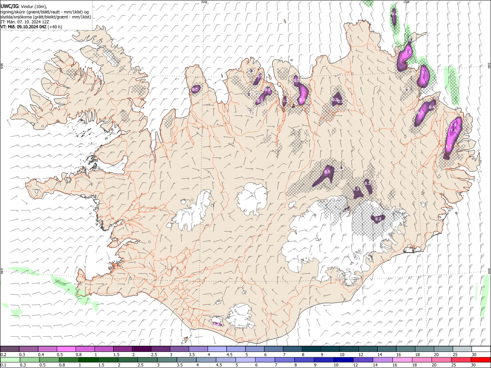Pick lower legend green swatch labeled 0.8

tap(69, 360)
